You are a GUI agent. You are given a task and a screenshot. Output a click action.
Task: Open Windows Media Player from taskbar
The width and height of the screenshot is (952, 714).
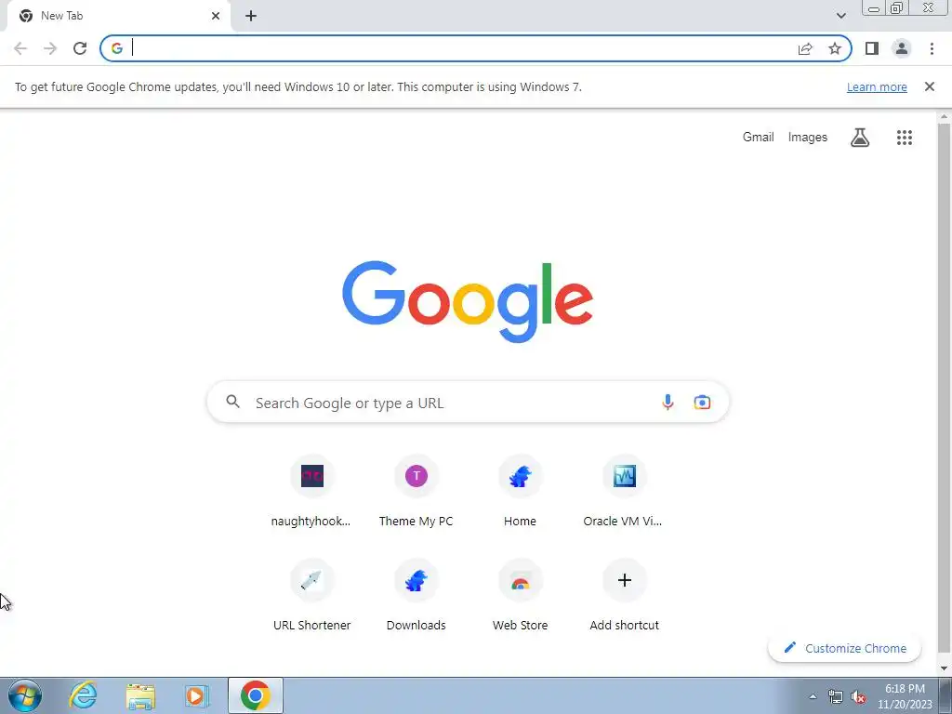(x=197, y=695)
